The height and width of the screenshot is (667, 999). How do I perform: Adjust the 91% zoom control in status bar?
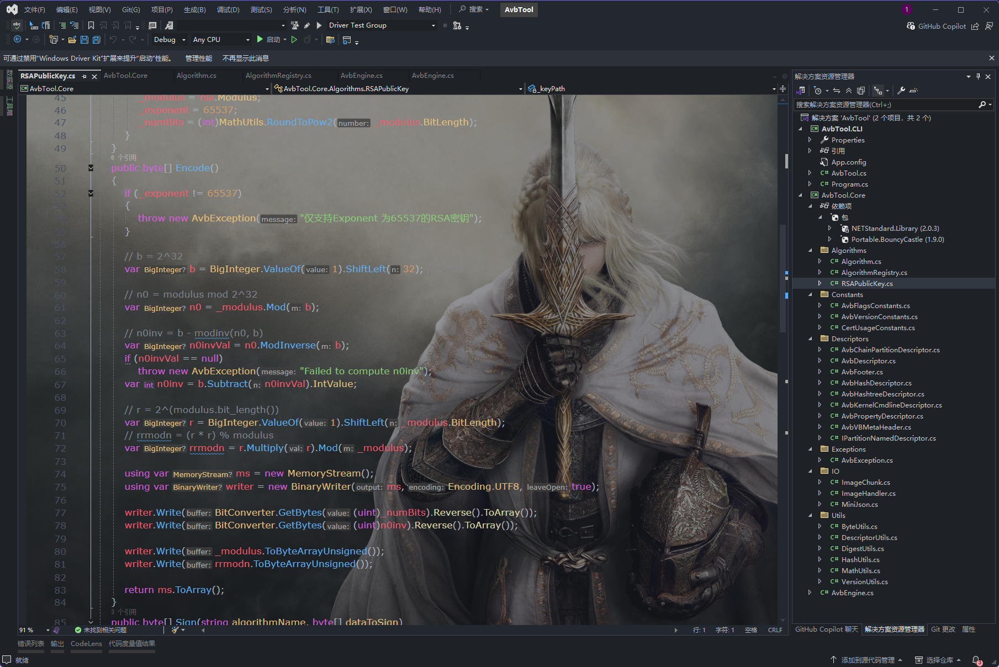pos(25,630)
